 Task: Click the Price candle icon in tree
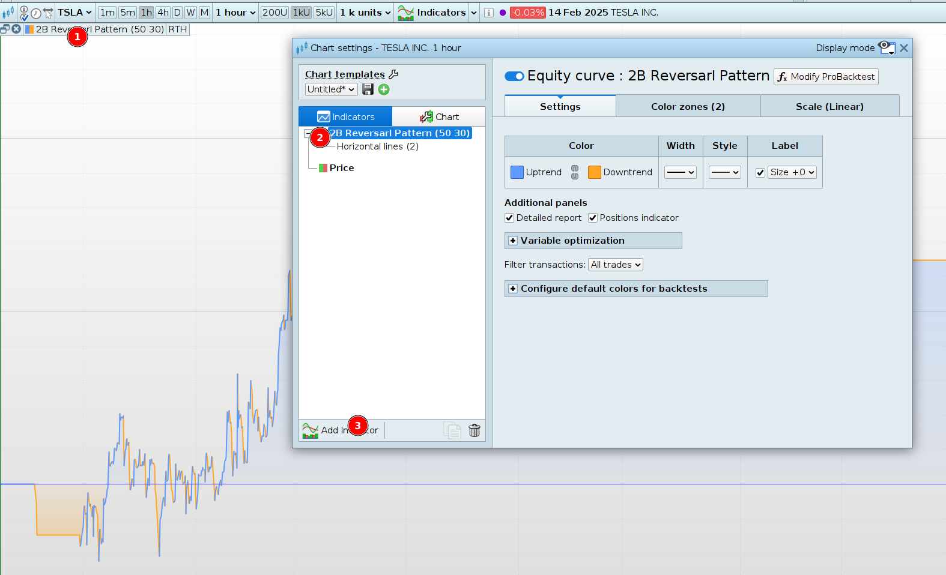pyautogui.click(x=323, y=168)
